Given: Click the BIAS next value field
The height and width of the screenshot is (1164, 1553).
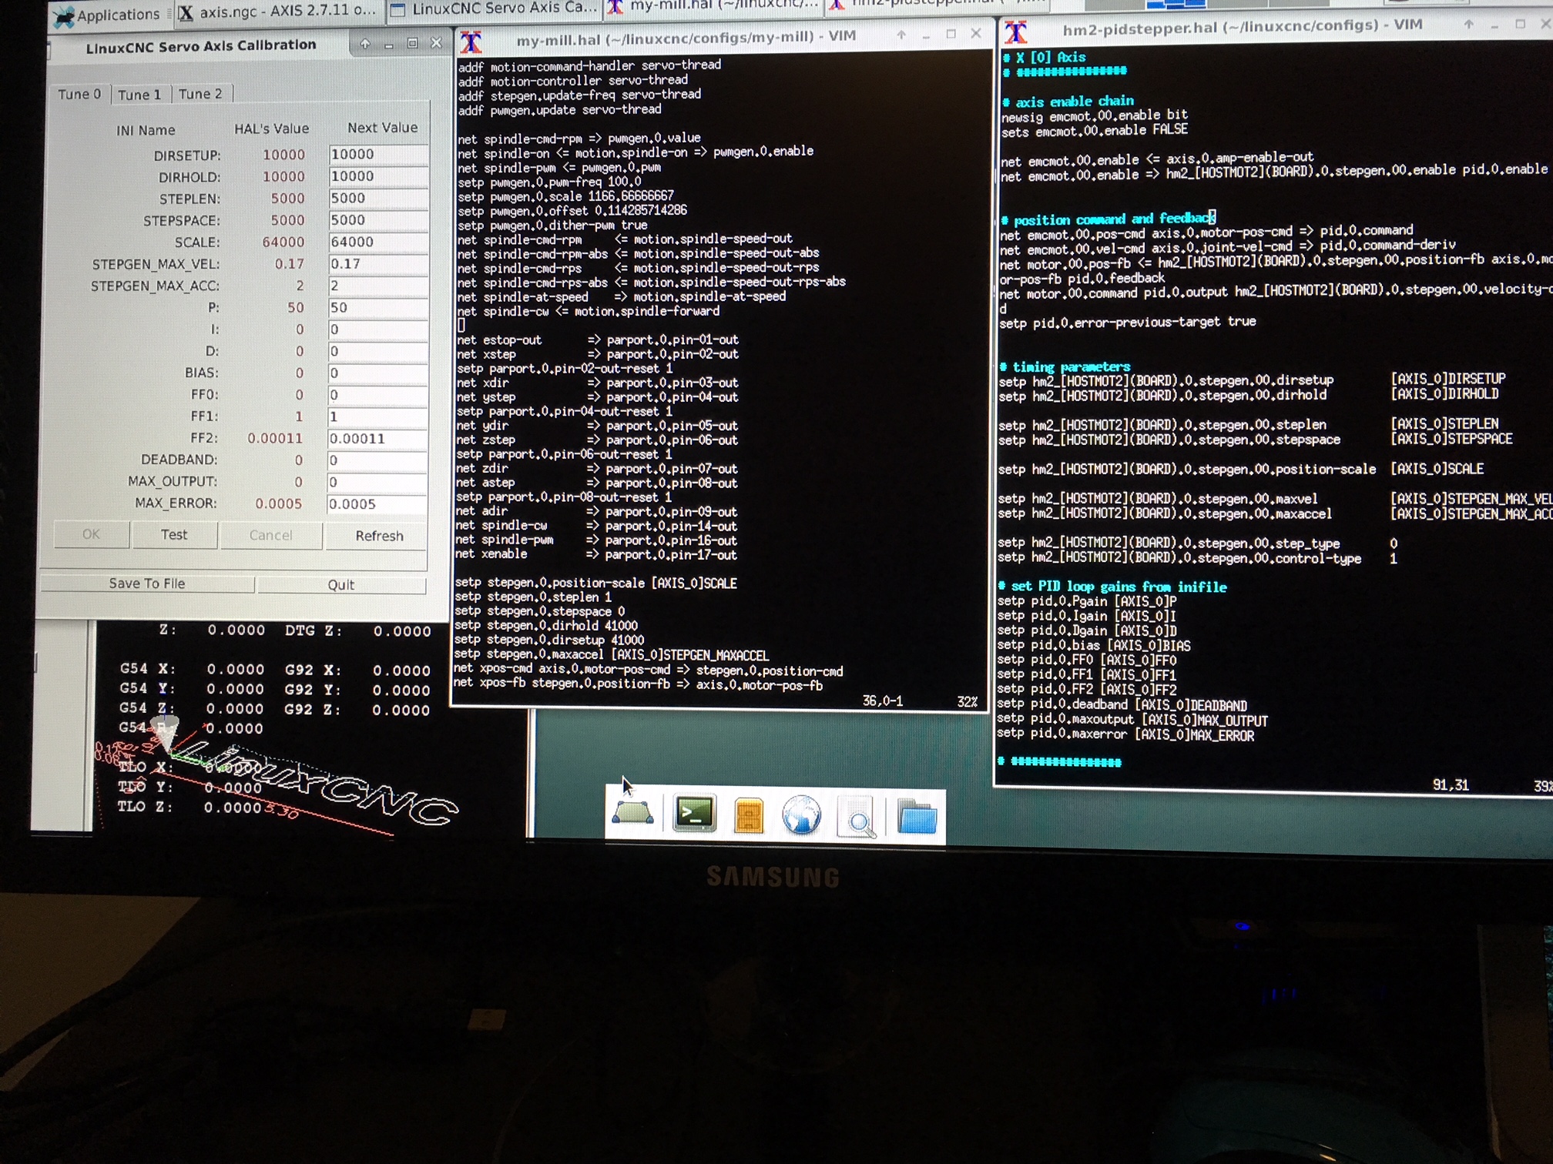Looking at the screenshot, I should pyautogui.click(x=377, y=373).
